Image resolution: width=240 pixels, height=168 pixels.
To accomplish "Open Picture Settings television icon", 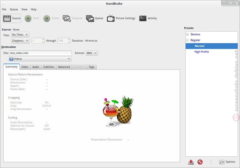I will [x=111, y=18].
